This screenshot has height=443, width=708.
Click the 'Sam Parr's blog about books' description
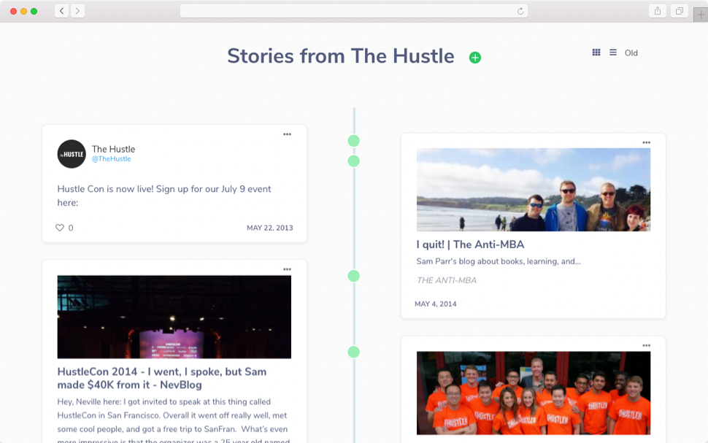click(x=499, y=261)
